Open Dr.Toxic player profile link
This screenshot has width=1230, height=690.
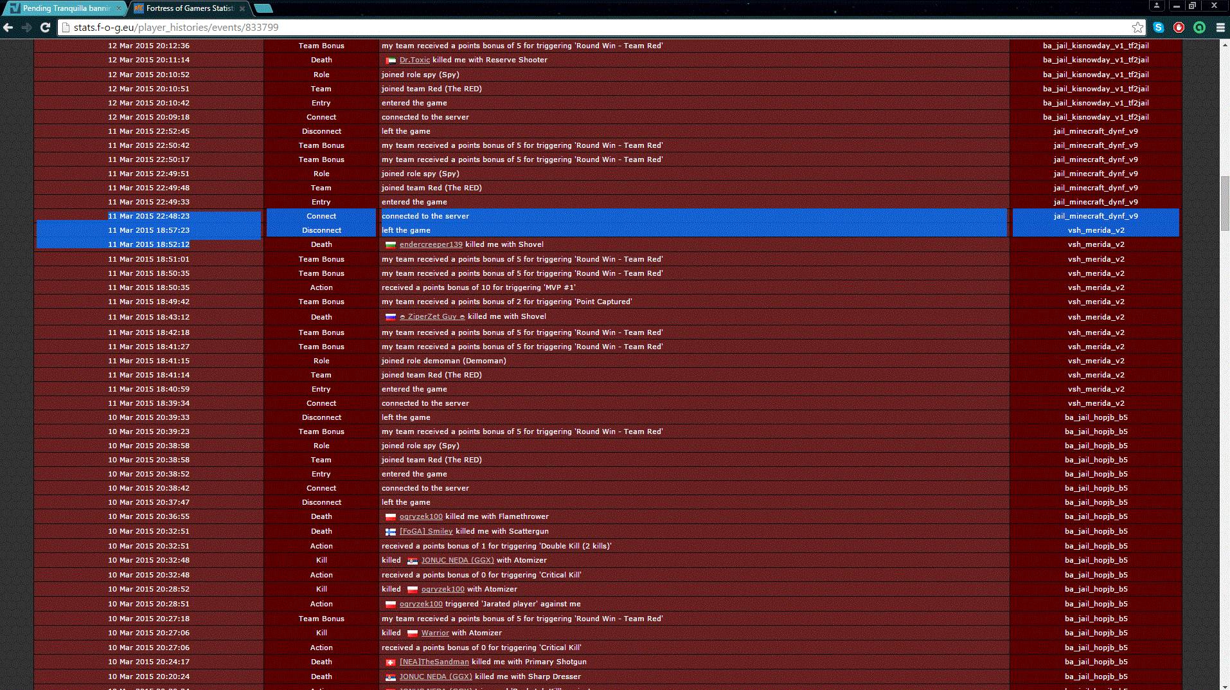[414, 60]
